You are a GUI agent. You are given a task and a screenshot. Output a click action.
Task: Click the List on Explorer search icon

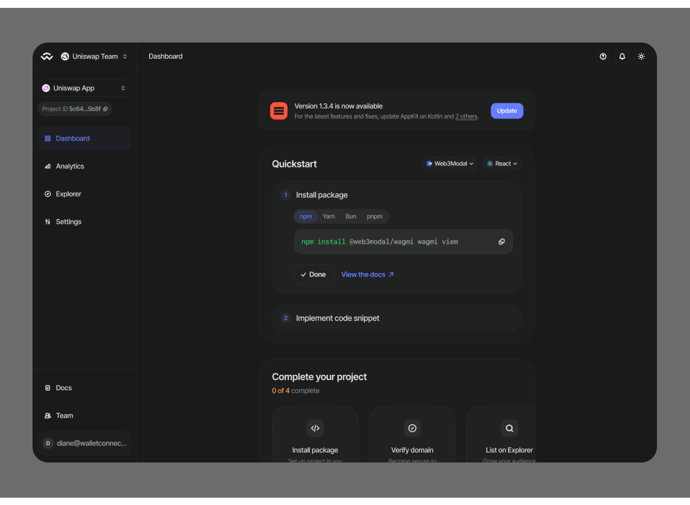509,428
